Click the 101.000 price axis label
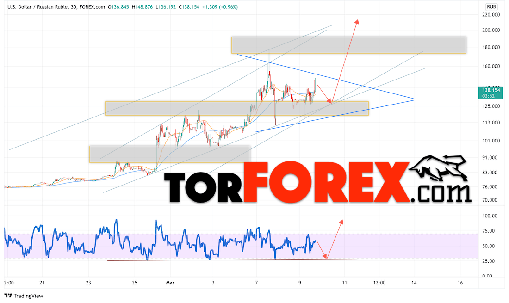The height and width of the screenshot is (303, 509). tap(491, 141)
